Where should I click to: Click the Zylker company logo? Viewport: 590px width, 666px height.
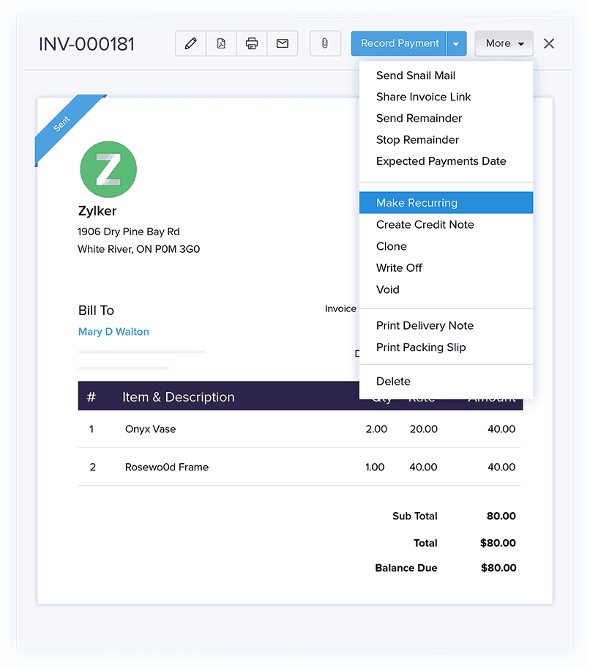click(108, 169)
